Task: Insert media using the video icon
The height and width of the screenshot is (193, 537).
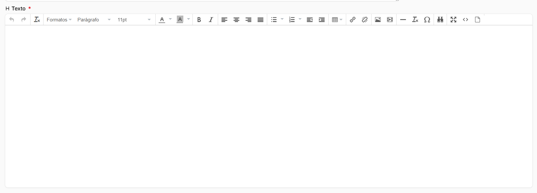Action: coord(390,20)
